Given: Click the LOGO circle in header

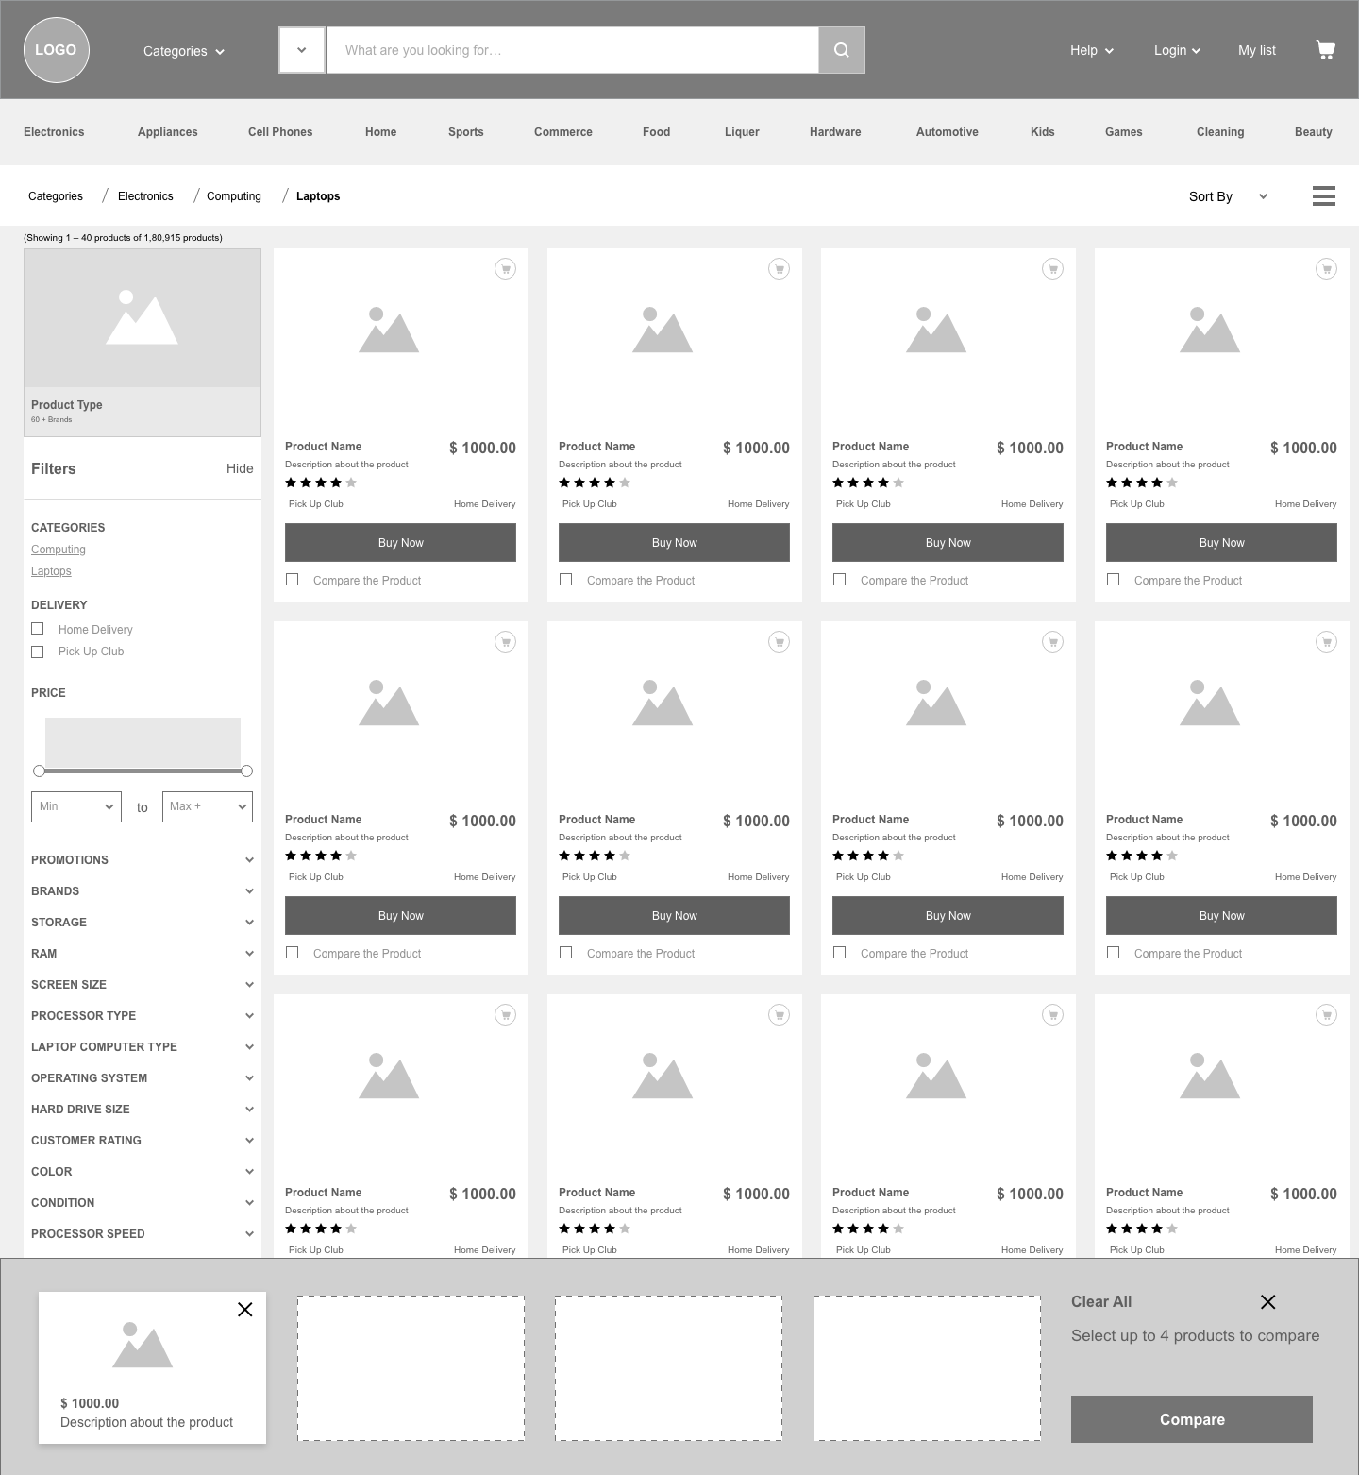Looking at the screenshot, I should point(57,50).
